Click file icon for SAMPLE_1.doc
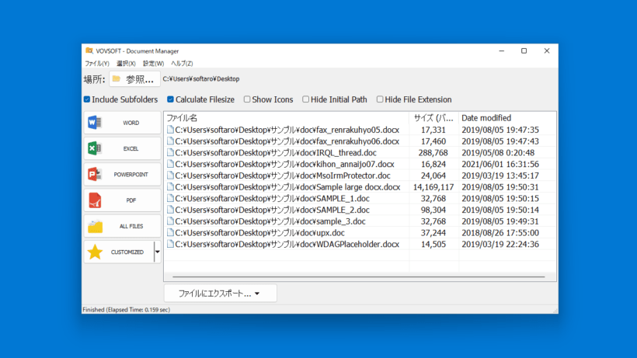 [170, 198]
